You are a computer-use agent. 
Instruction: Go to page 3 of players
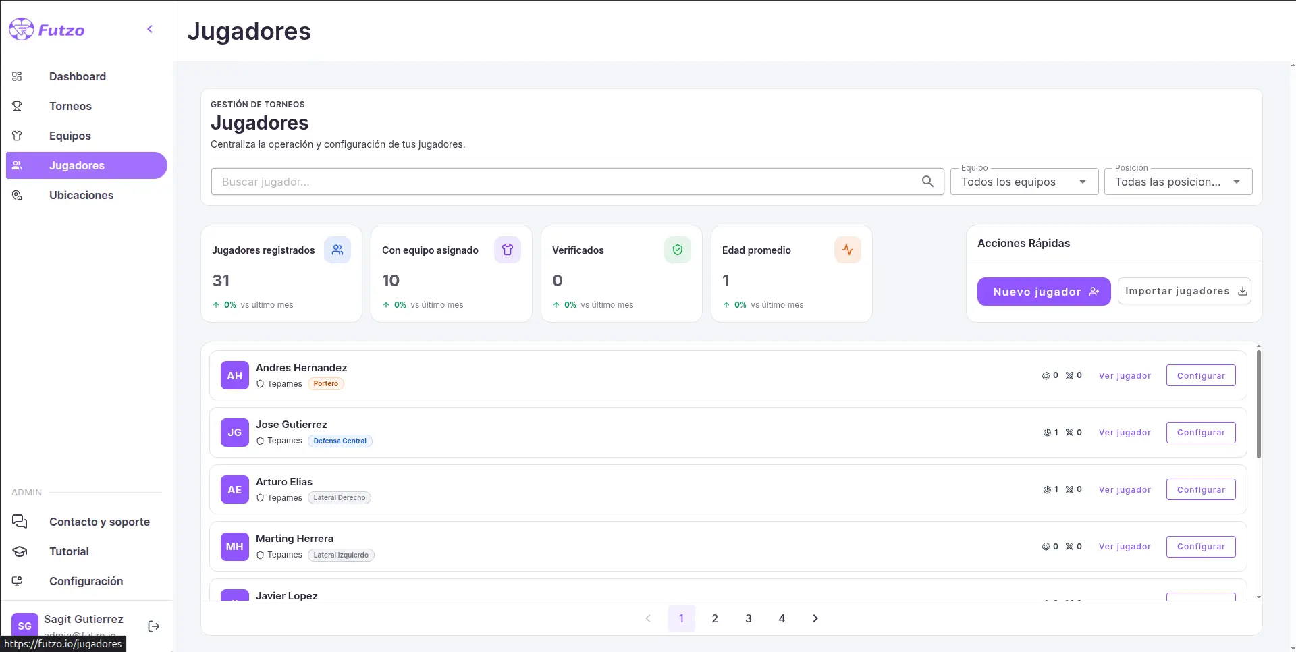[x=748, y=618]
